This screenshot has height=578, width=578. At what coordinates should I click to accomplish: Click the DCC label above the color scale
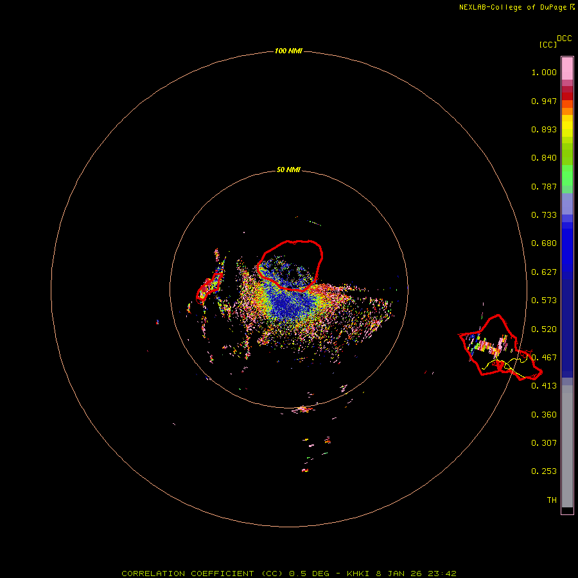564,39
